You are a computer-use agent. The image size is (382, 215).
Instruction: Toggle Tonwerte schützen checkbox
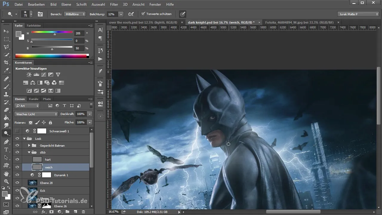143,14
